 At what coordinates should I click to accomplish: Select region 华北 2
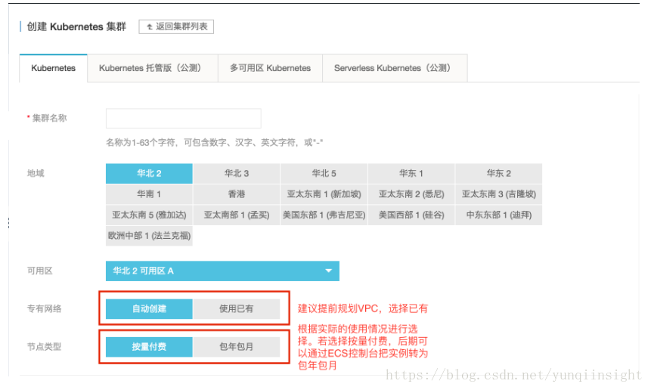pos(149,173)
